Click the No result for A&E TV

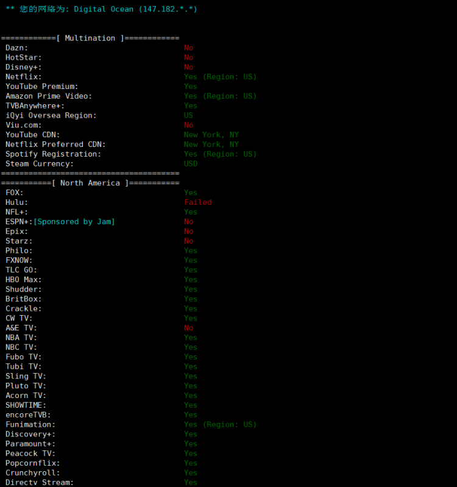click(188, 328)
